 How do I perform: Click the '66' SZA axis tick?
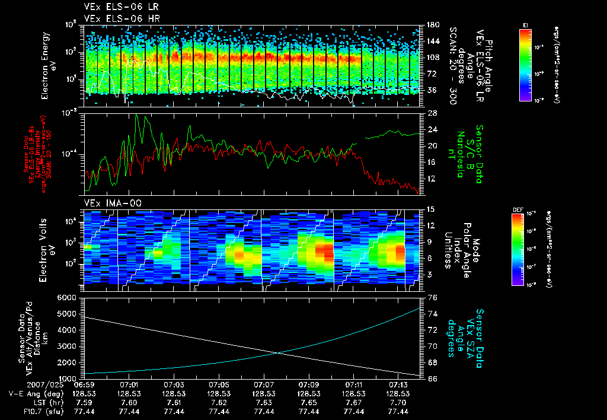coord(433,378)
